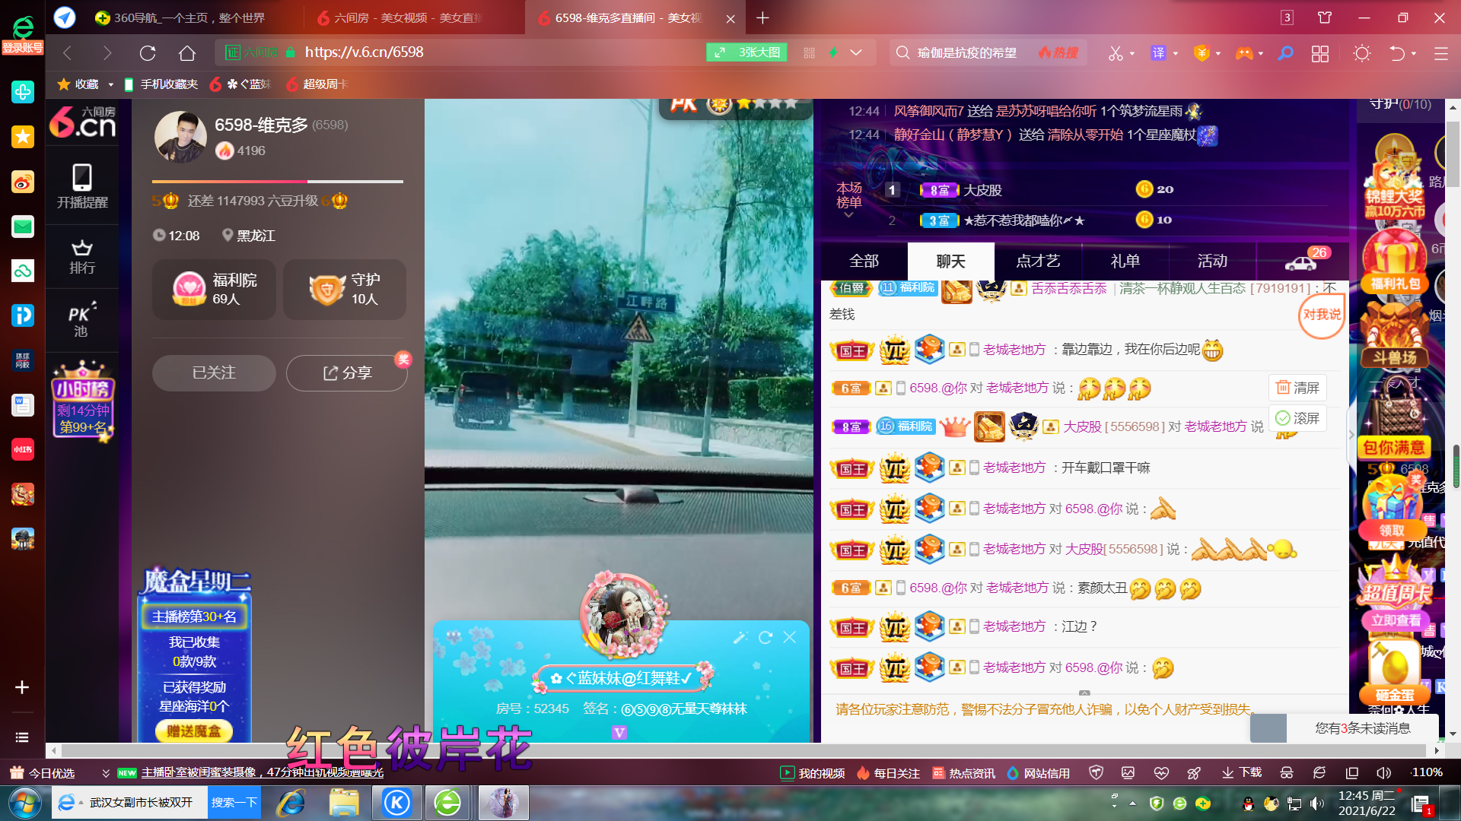This screenshot has width=1461, height=821.
Task: Open the browser main menu icon
Action: pyautogui.click(x=1440, y=53)
